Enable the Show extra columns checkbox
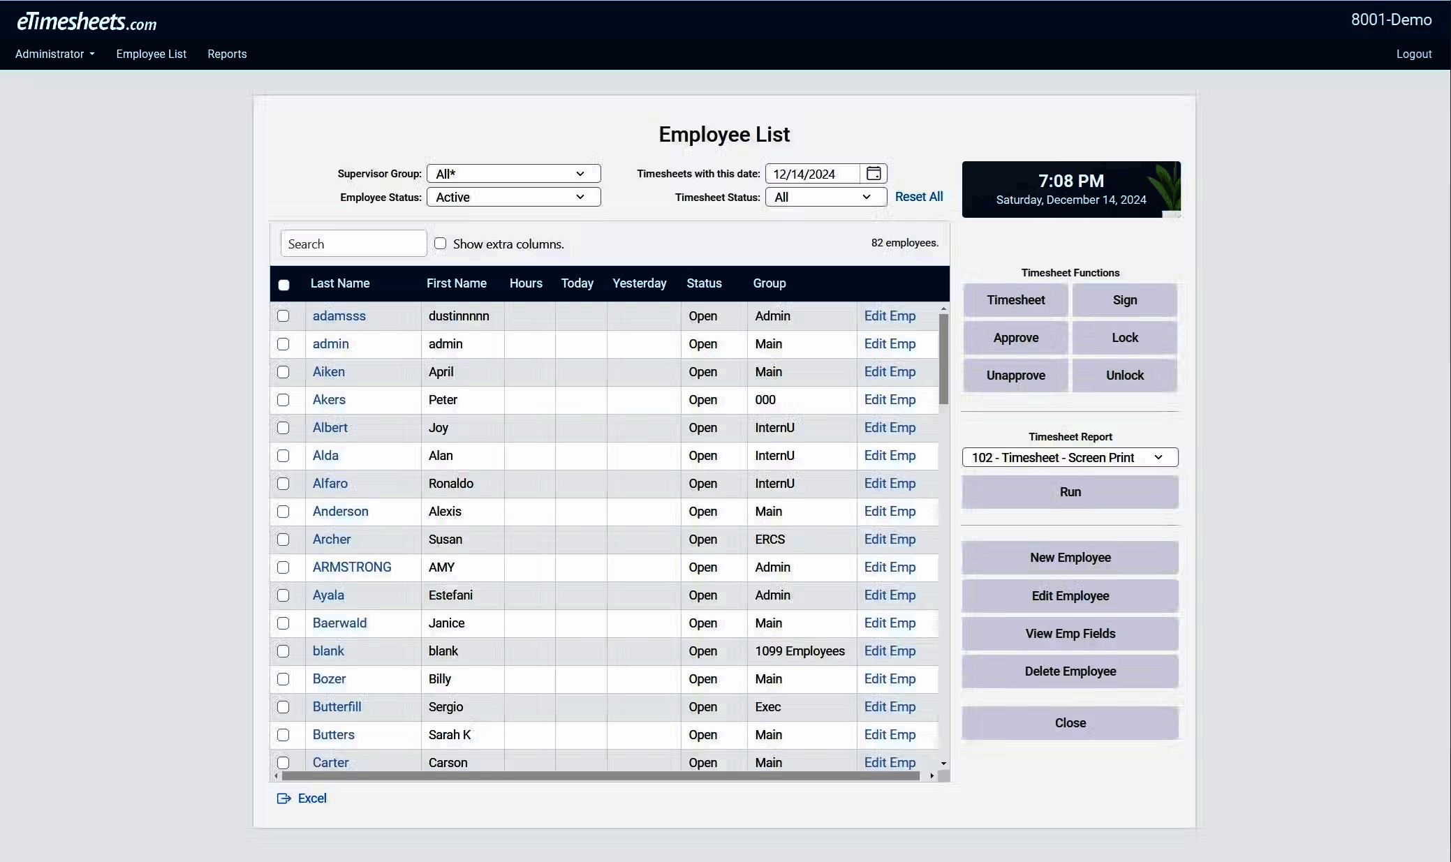 click(441, 243)
